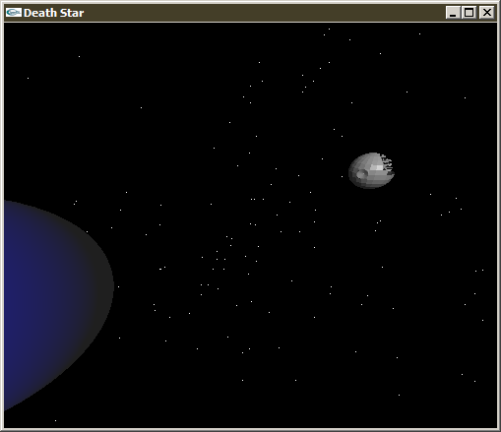Close the Death Star window
The width and height of the screenshot is (501, 432).
[x=487, y=13]
